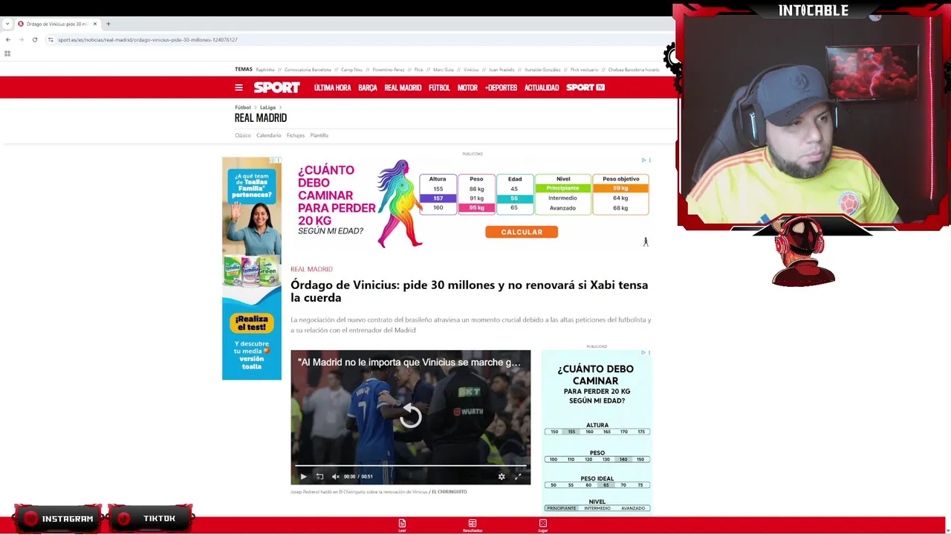Select the Órdago de Vinicius browser tab
This screenshot has height=535, width=951.
coord(57,24)
